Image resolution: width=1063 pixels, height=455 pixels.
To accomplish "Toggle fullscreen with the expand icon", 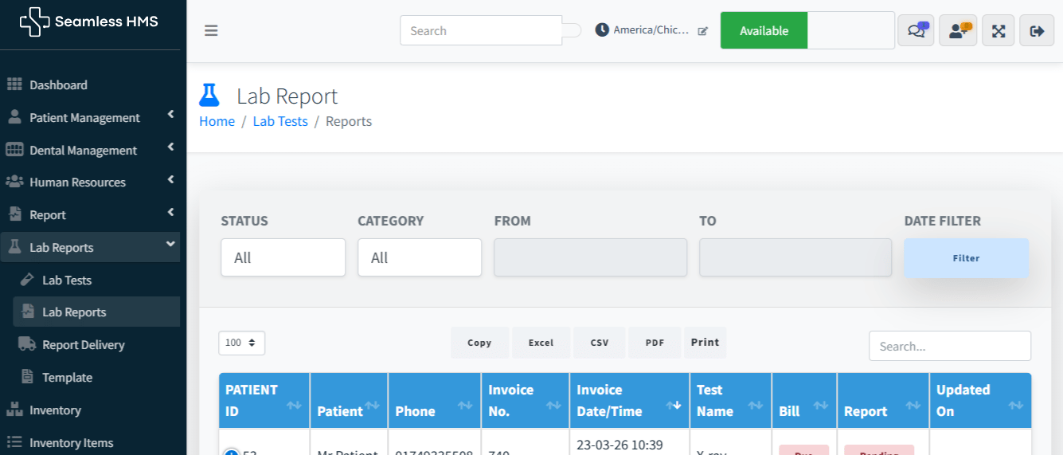I will (999, 30).
